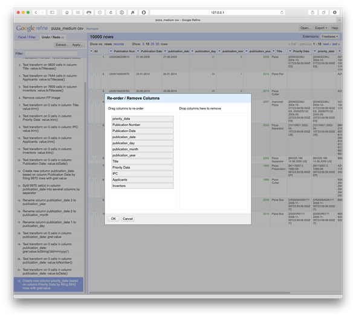Viewport: 356px width, 318px height.
Task: Open the downloads icon in Safari
Action: pos(335,13)
